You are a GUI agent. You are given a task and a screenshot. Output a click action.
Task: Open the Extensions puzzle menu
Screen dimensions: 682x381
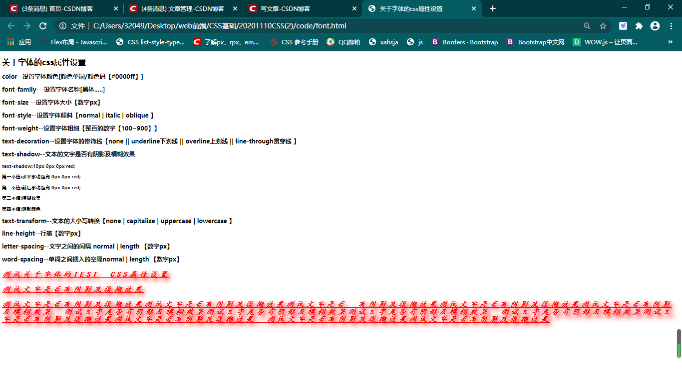click(639, 26)
